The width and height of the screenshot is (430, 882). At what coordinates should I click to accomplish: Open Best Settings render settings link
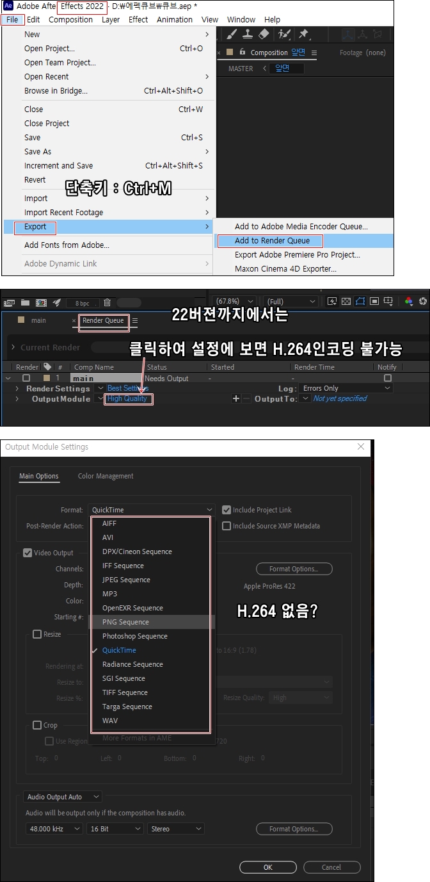point(127,388)
